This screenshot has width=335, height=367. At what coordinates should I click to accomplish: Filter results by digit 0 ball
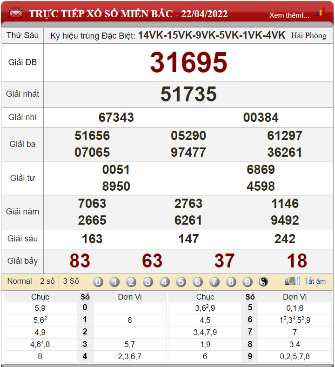[x=98, y=282]
